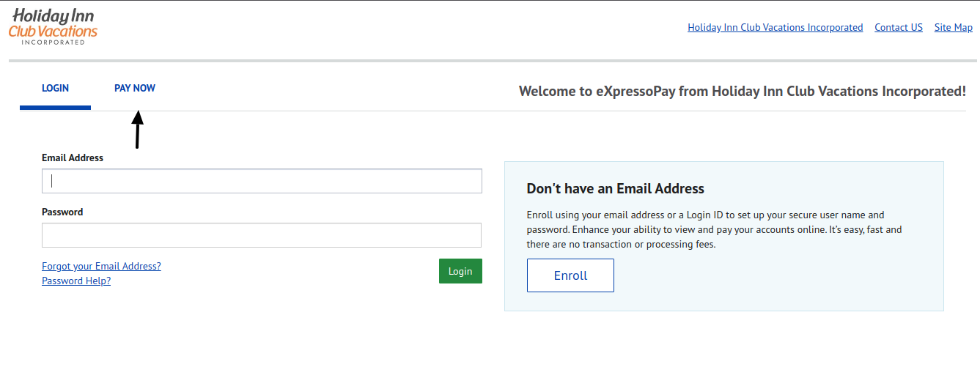Click the Password Help link
Screen dimensions: 980x367
coord(76,281)
